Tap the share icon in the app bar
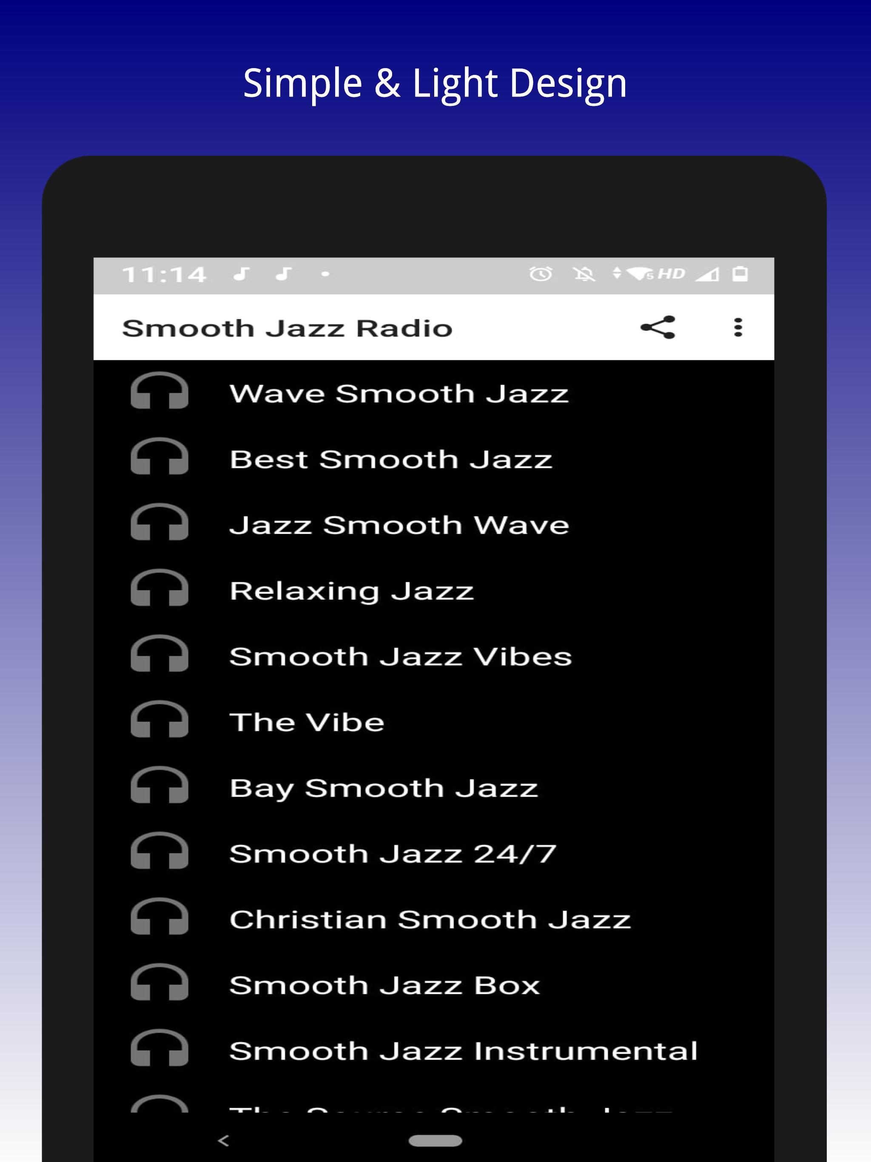This screenshot has width=871, height=1162. coord(658,327)
